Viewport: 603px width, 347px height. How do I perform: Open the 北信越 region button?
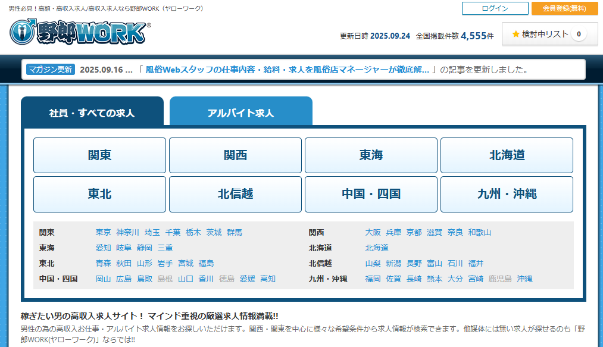(235, 194)
